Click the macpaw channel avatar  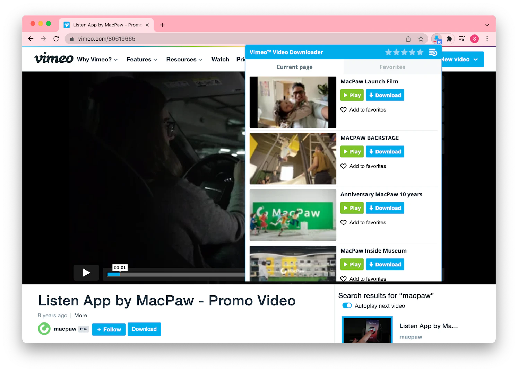point(44,329)
